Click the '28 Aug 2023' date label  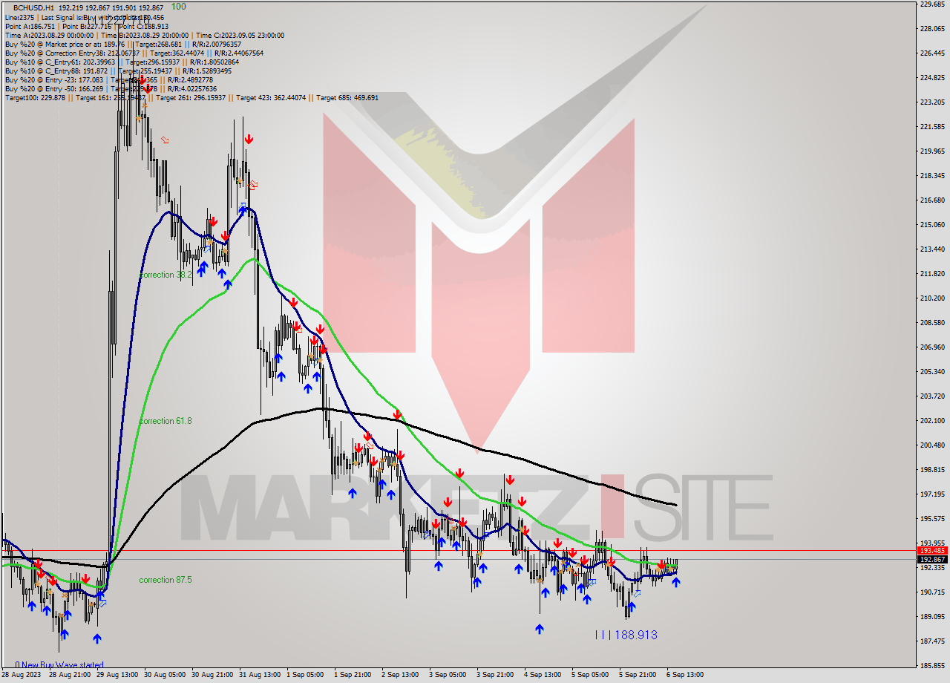pos(22,675)
